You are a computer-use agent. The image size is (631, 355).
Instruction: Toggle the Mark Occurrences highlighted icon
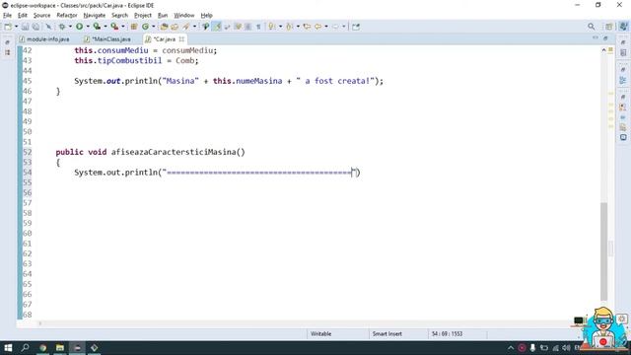click(x=217, y=27)
